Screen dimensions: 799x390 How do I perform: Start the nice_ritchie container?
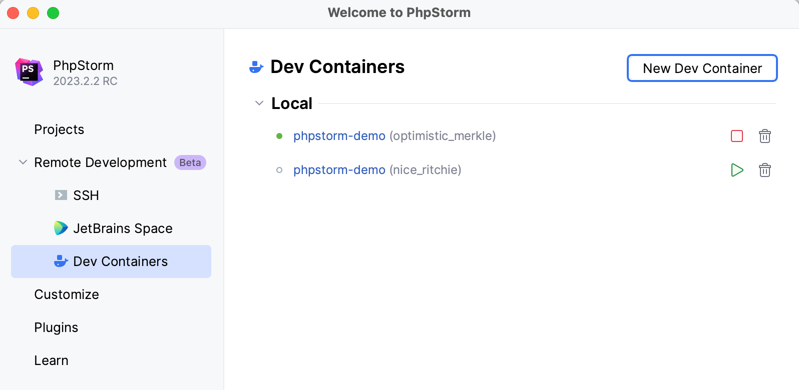tap(737, 170)
